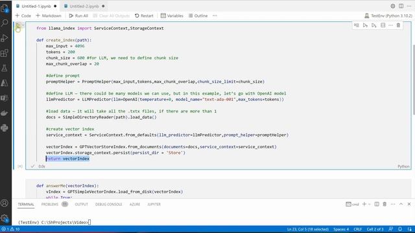Open the notebook Outline

point(198,16)
